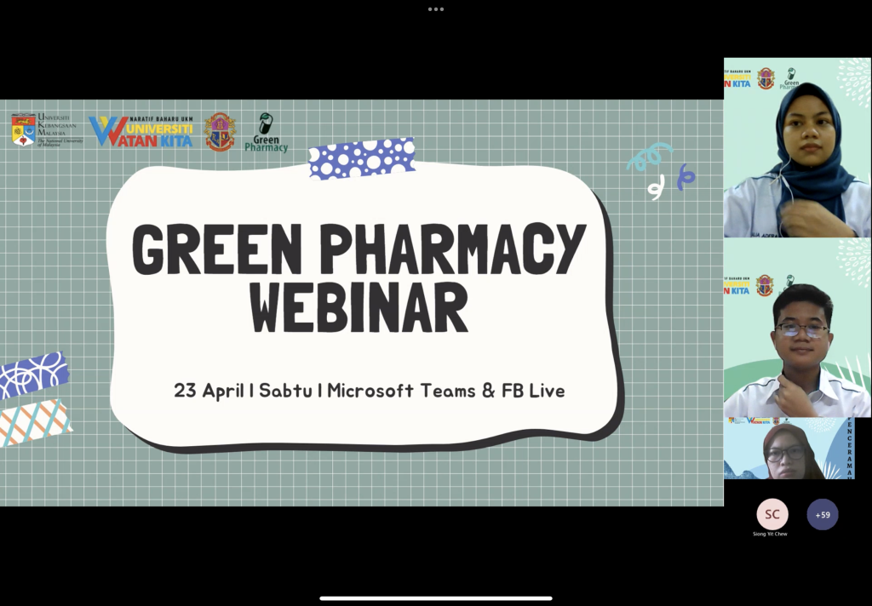872x606 pixels.
Task: Click the red crest emblem on the slide
Action: (220, 132)
